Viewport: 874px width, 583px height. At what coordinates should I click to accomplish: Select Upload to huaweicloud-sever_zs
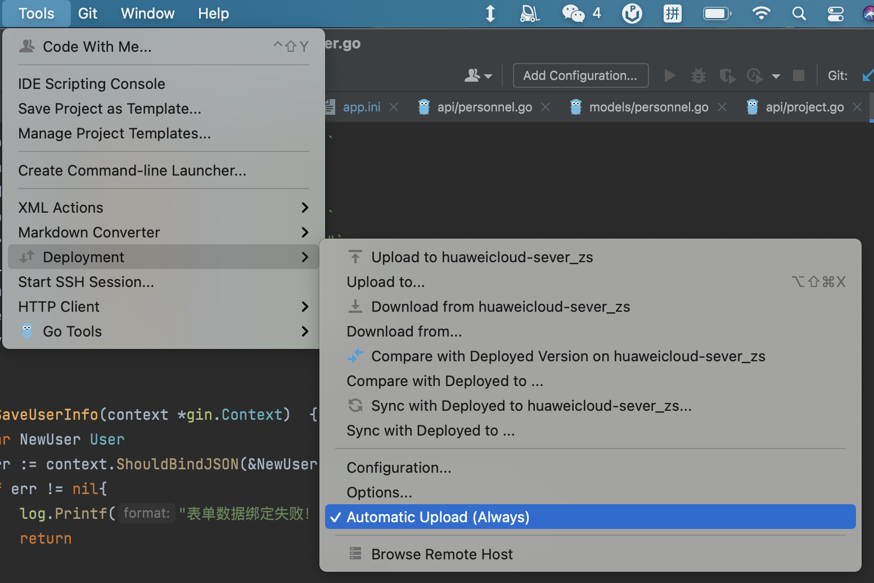coord(591,257)
